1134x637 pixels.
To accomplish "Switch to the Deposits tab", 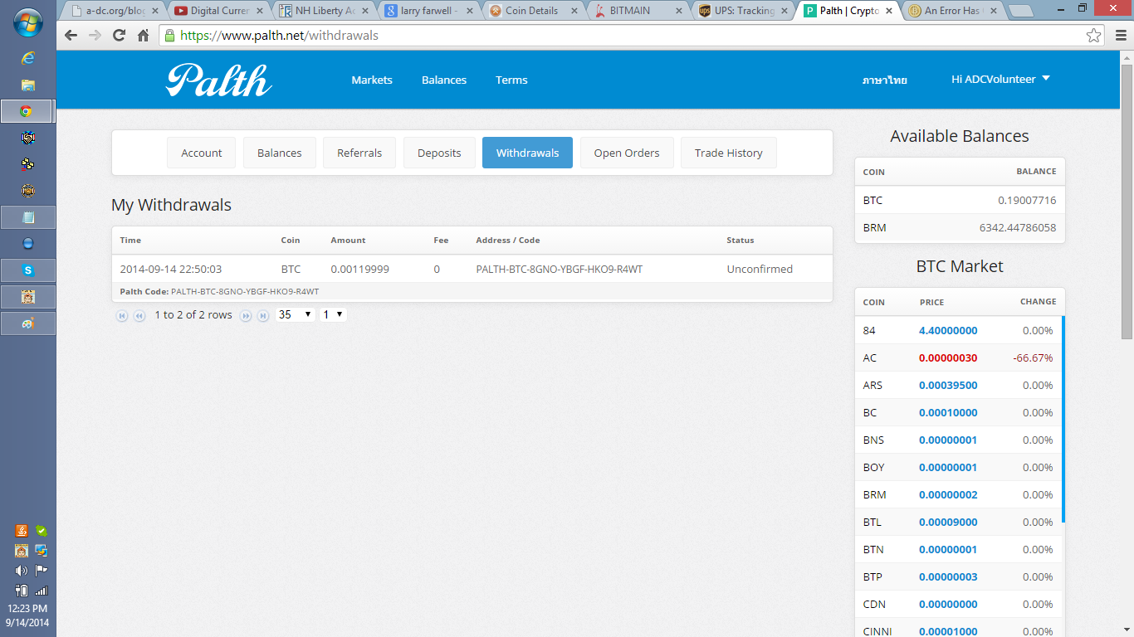I will coord(439,153).
